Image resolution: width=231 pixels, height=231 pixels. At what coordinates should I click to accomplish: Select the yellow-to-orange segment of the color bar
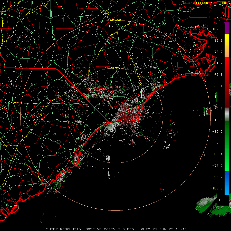[227, 46]
